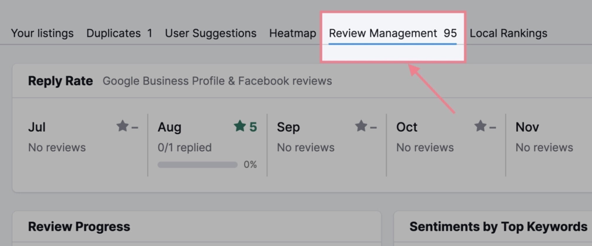
Task: Click the 0% reply rate value
Action: click(250, 165)
